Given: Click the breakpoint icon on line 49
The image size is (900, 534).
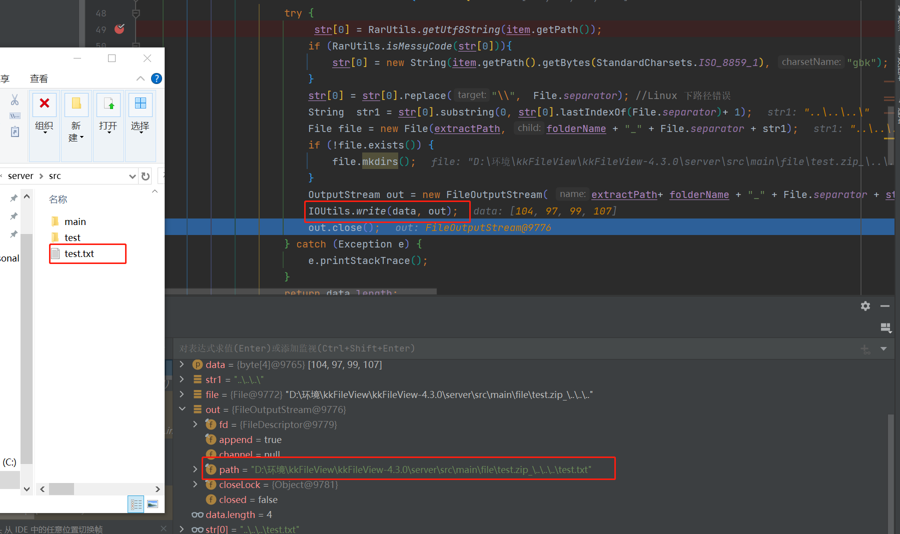Looking at the screenshot, I should pyautogui.click(x=119, y=29).
